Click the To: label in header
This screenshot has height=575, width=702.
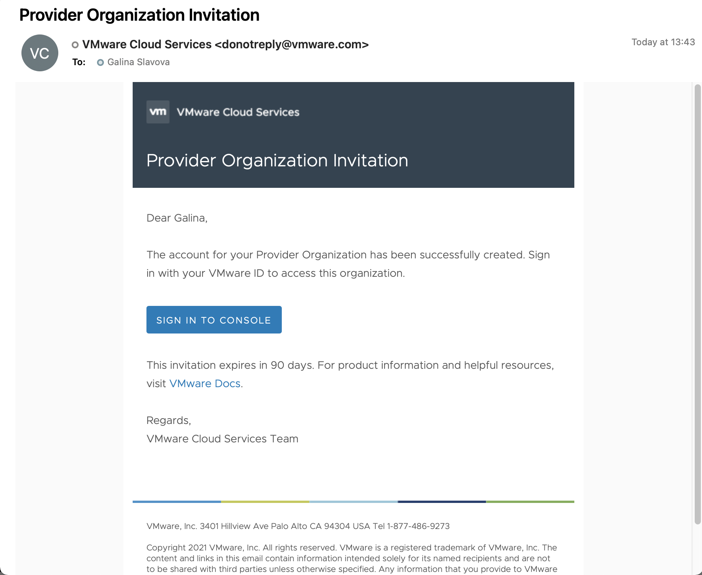79,62
